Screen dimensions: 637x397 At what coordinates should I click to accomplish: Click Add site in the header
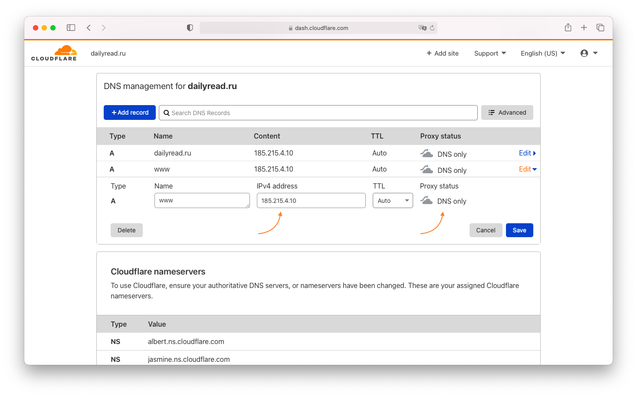pos(442,53)
